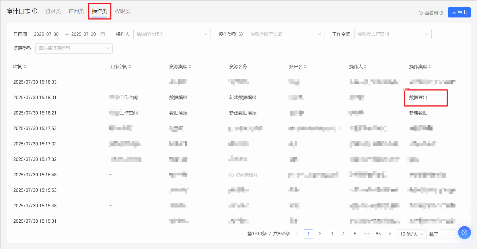Open the 操作人 filter dropdown

tap(172, 34)
